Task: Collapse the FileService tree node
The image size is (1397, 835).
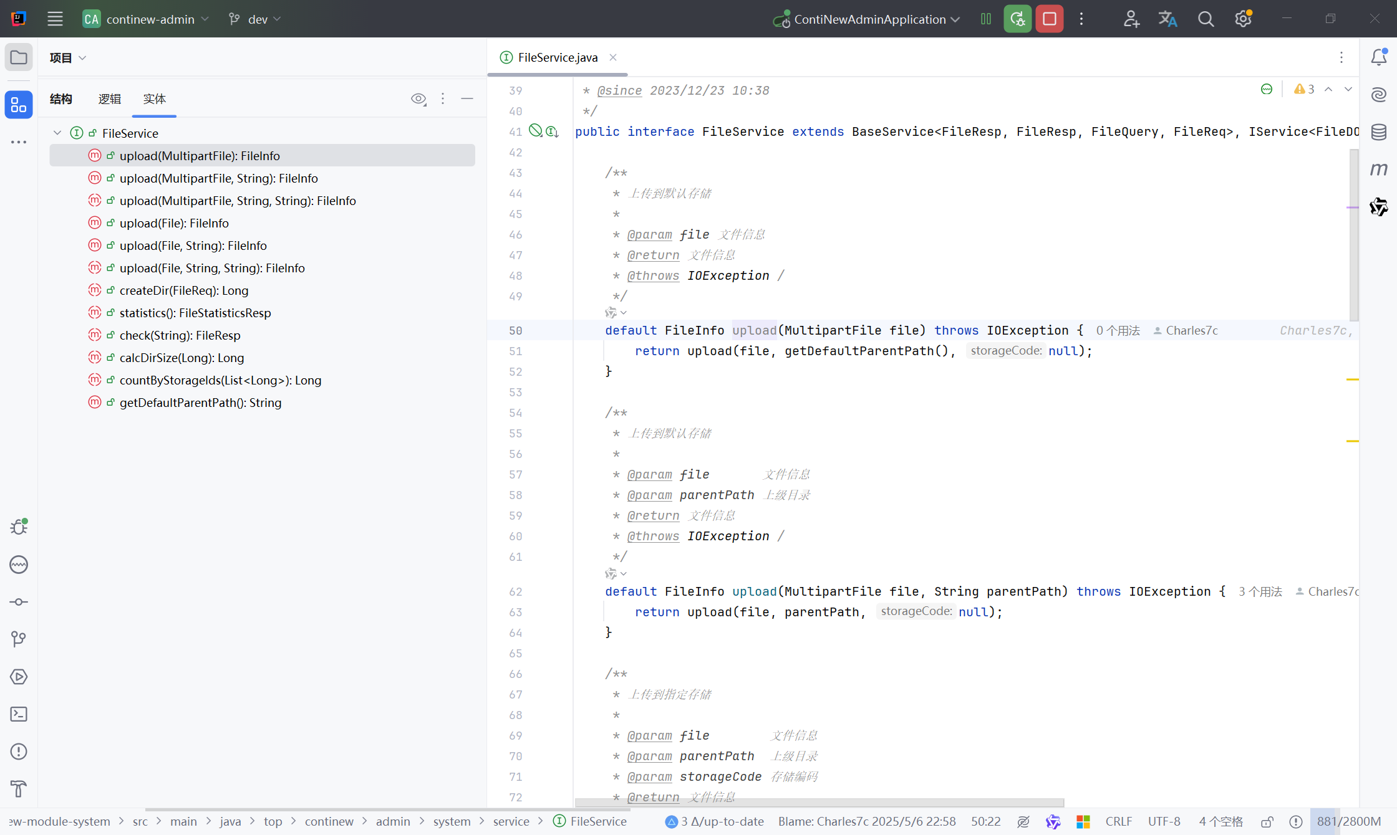Action: [57, 133]
